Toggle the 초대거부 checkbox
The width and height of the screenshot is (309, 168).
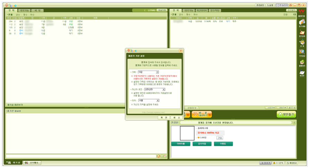pos(266,108)
